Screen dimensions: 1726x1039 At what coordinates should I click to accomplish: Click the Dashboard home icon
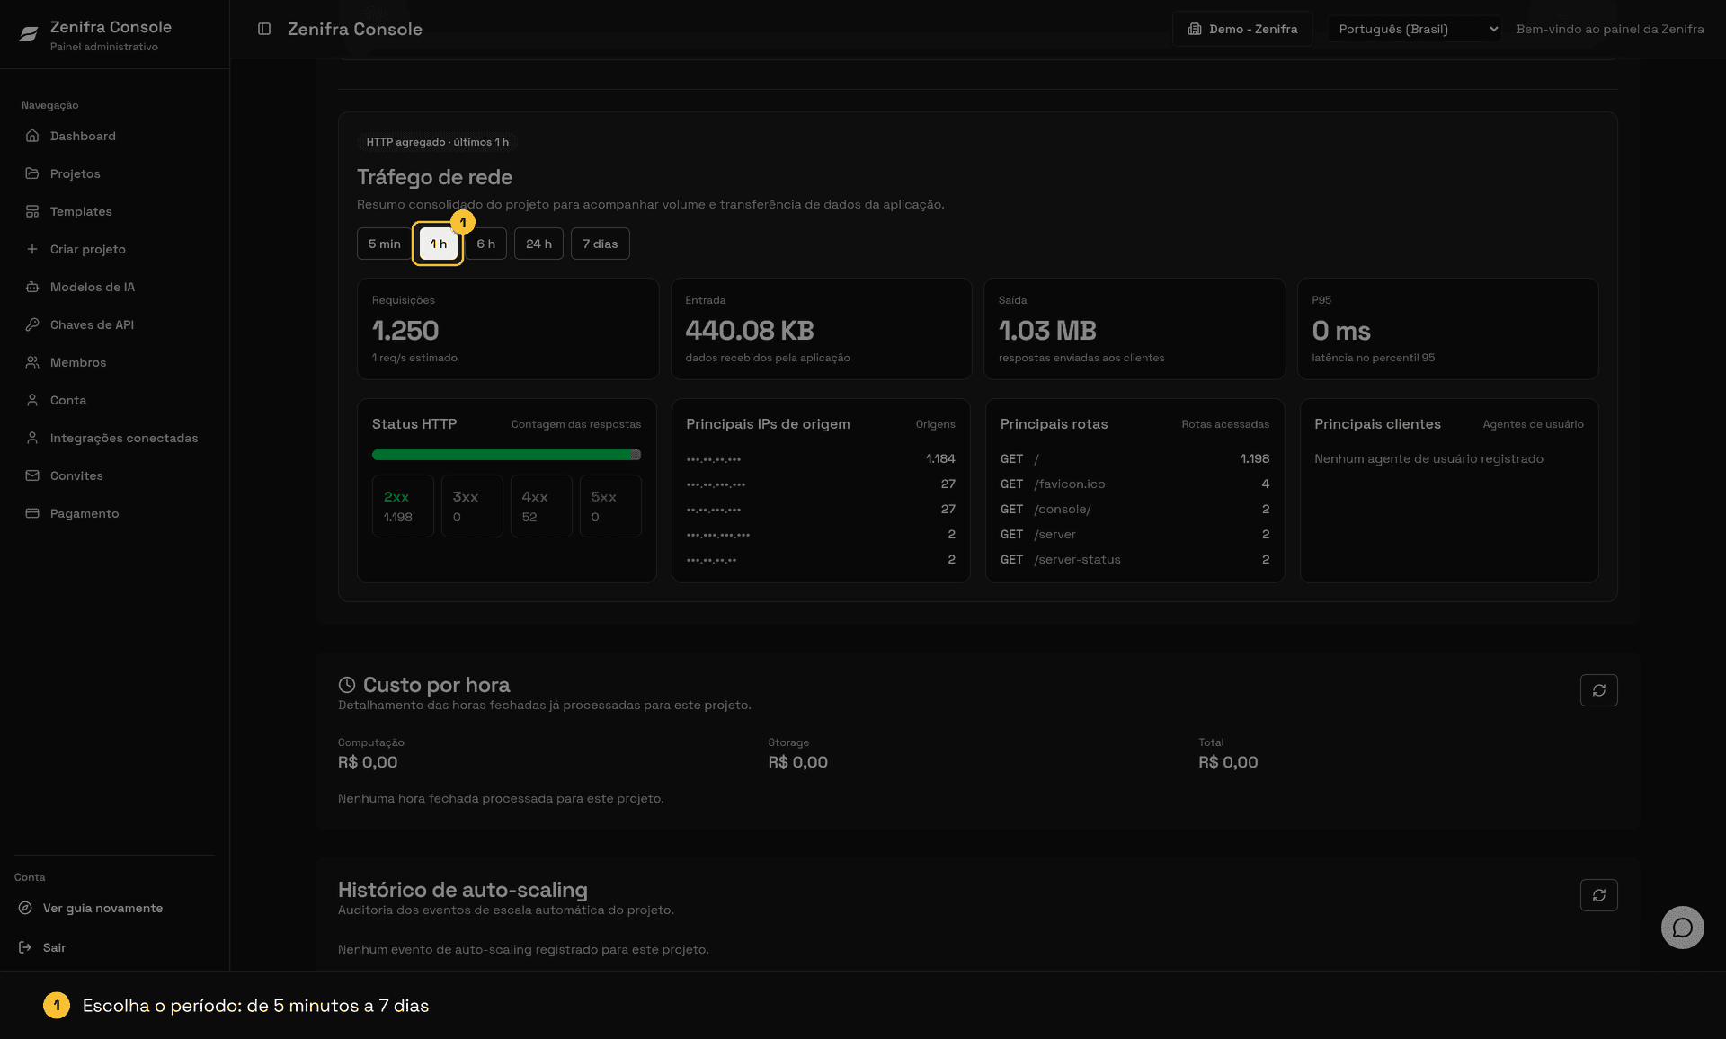pos(32,136)
